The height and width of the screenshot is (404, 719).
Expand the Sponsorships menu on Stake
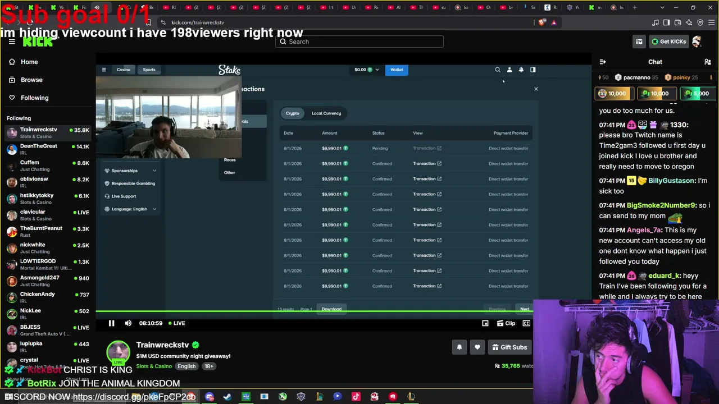coord(130,171)
